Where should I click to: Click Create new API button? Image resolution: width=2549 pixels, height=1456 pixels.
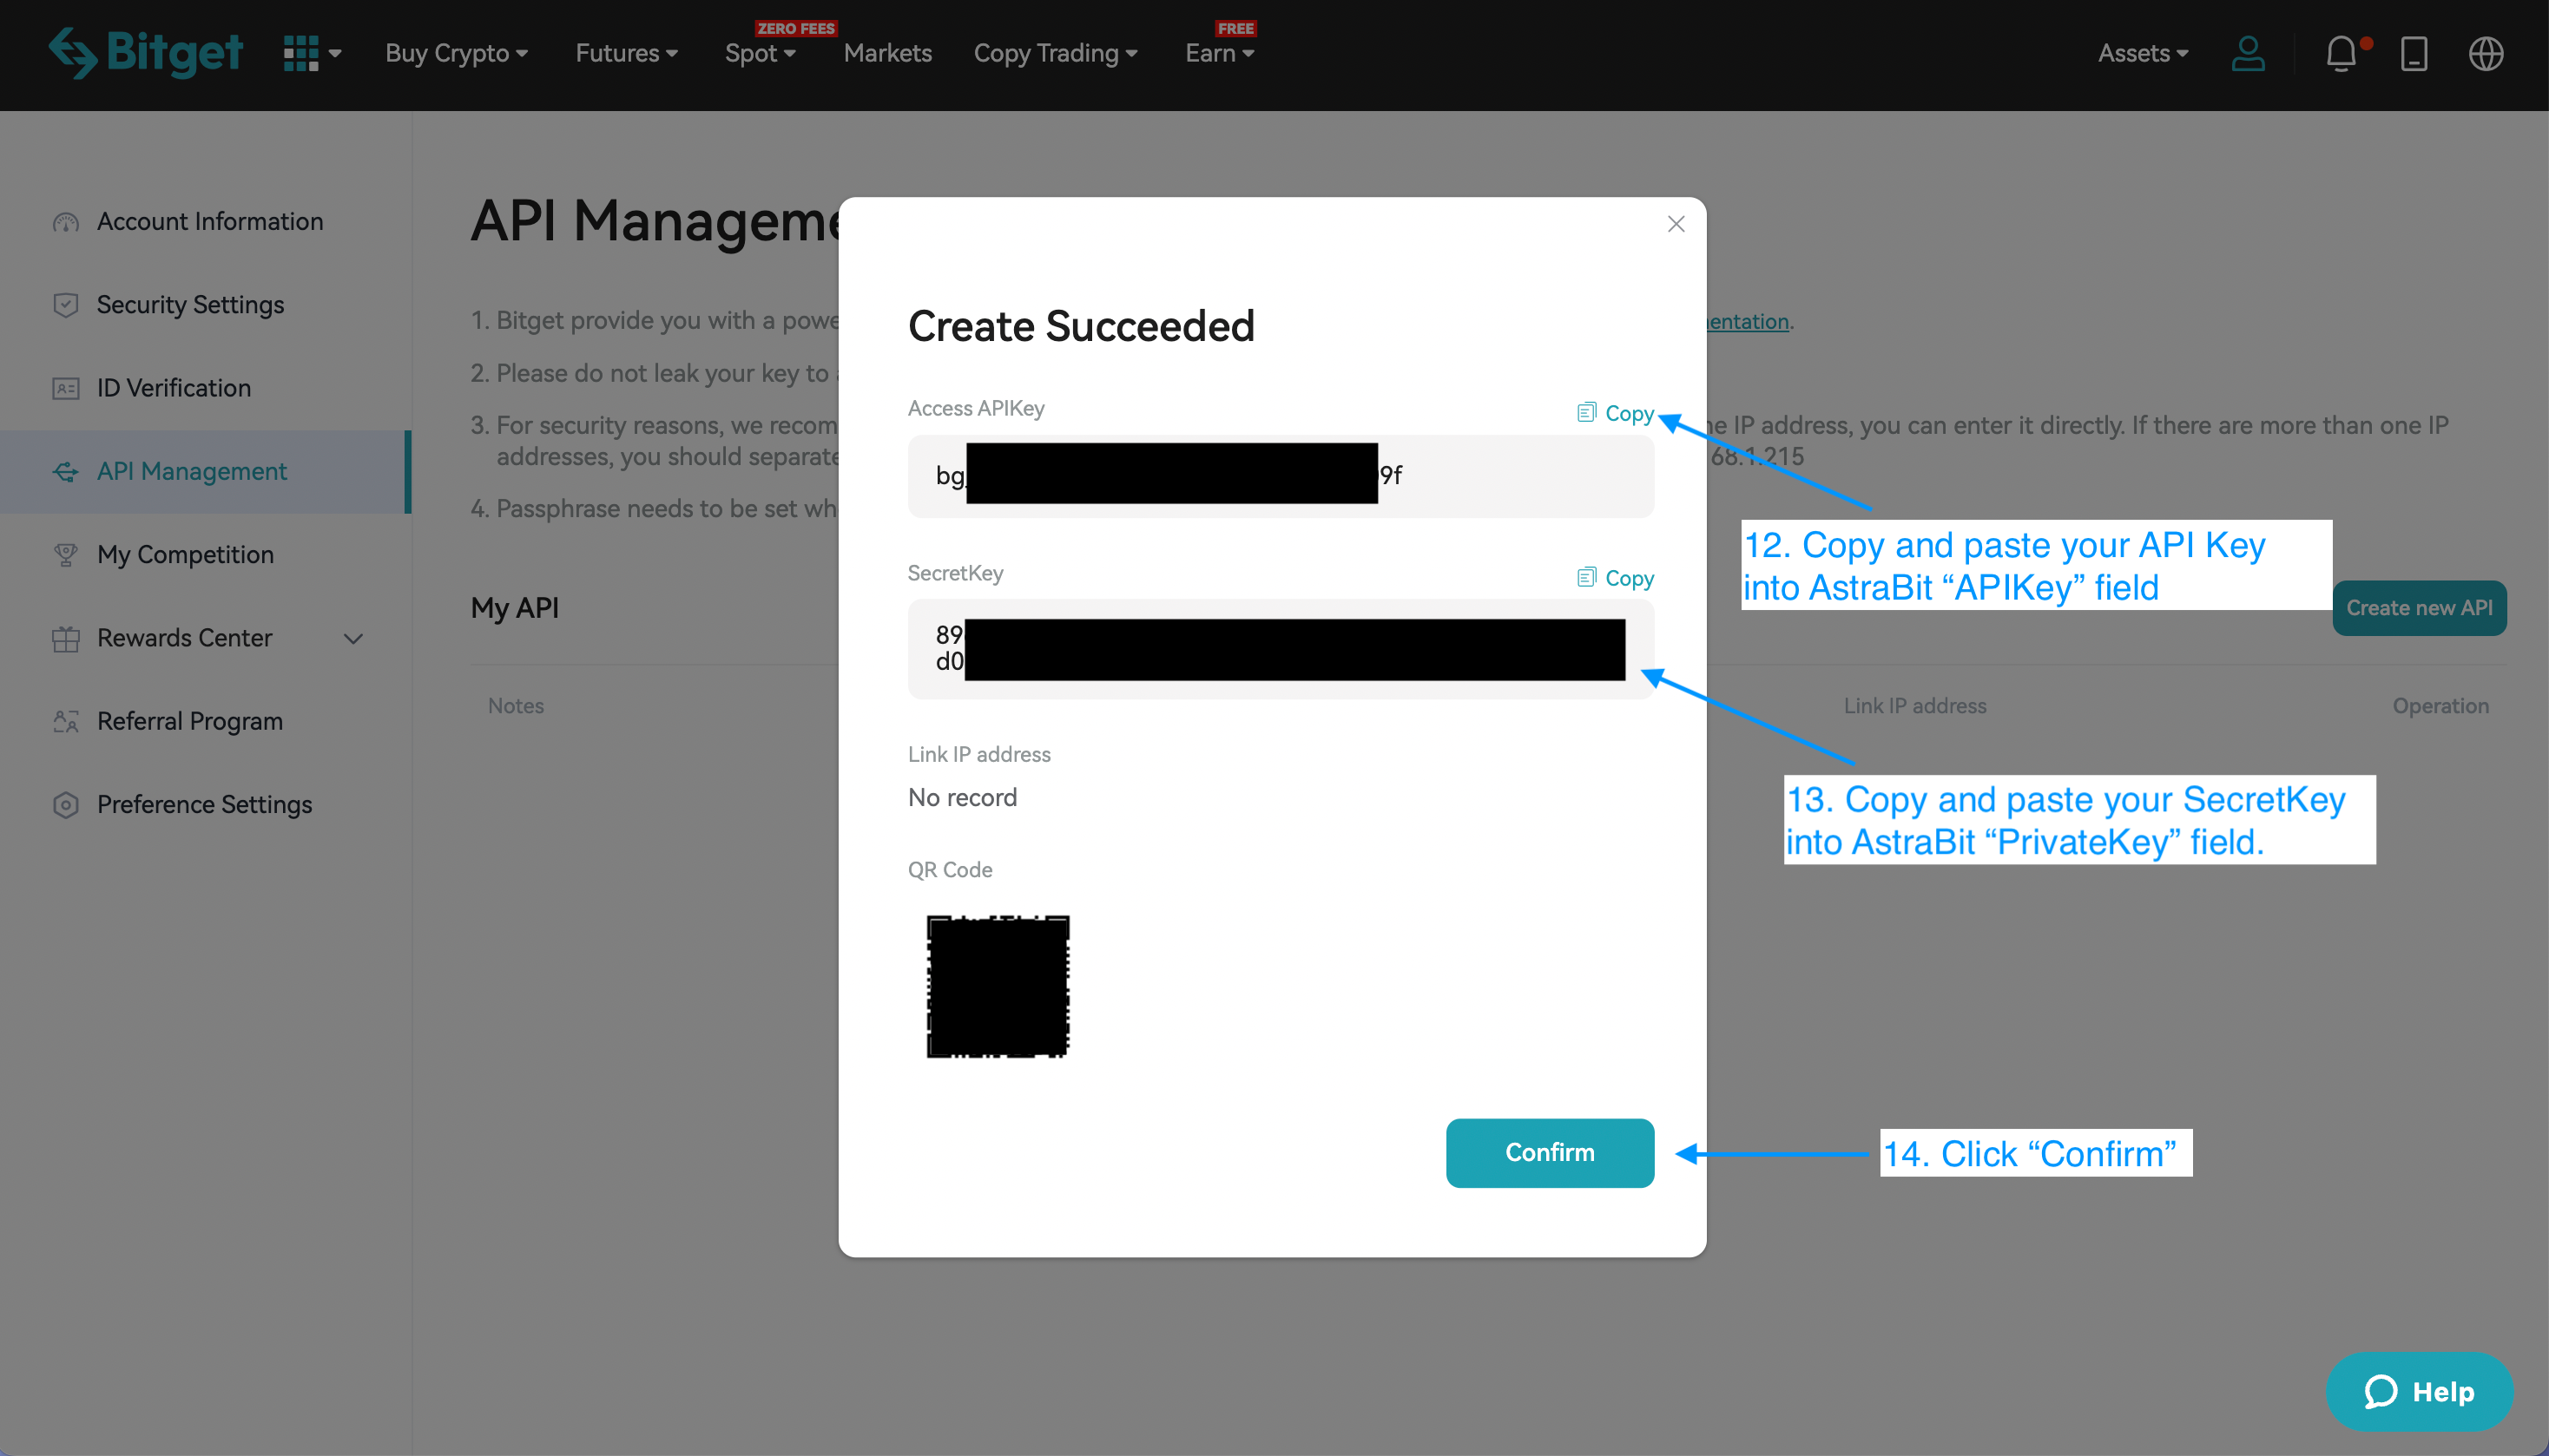click(2419, 607)
